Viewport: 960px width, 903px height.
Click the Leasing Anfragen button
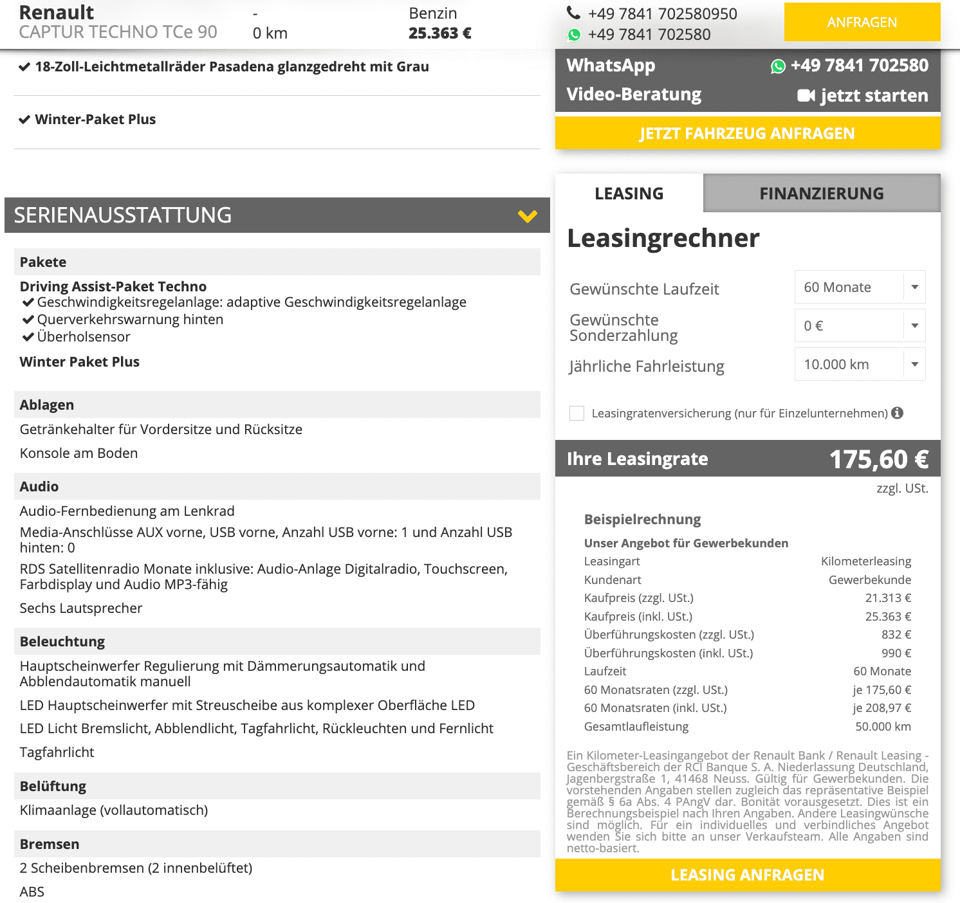[x=748, y=875]
